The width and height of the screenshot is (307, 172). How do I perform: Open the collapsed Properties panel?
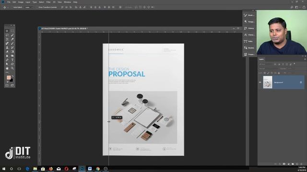249,54
